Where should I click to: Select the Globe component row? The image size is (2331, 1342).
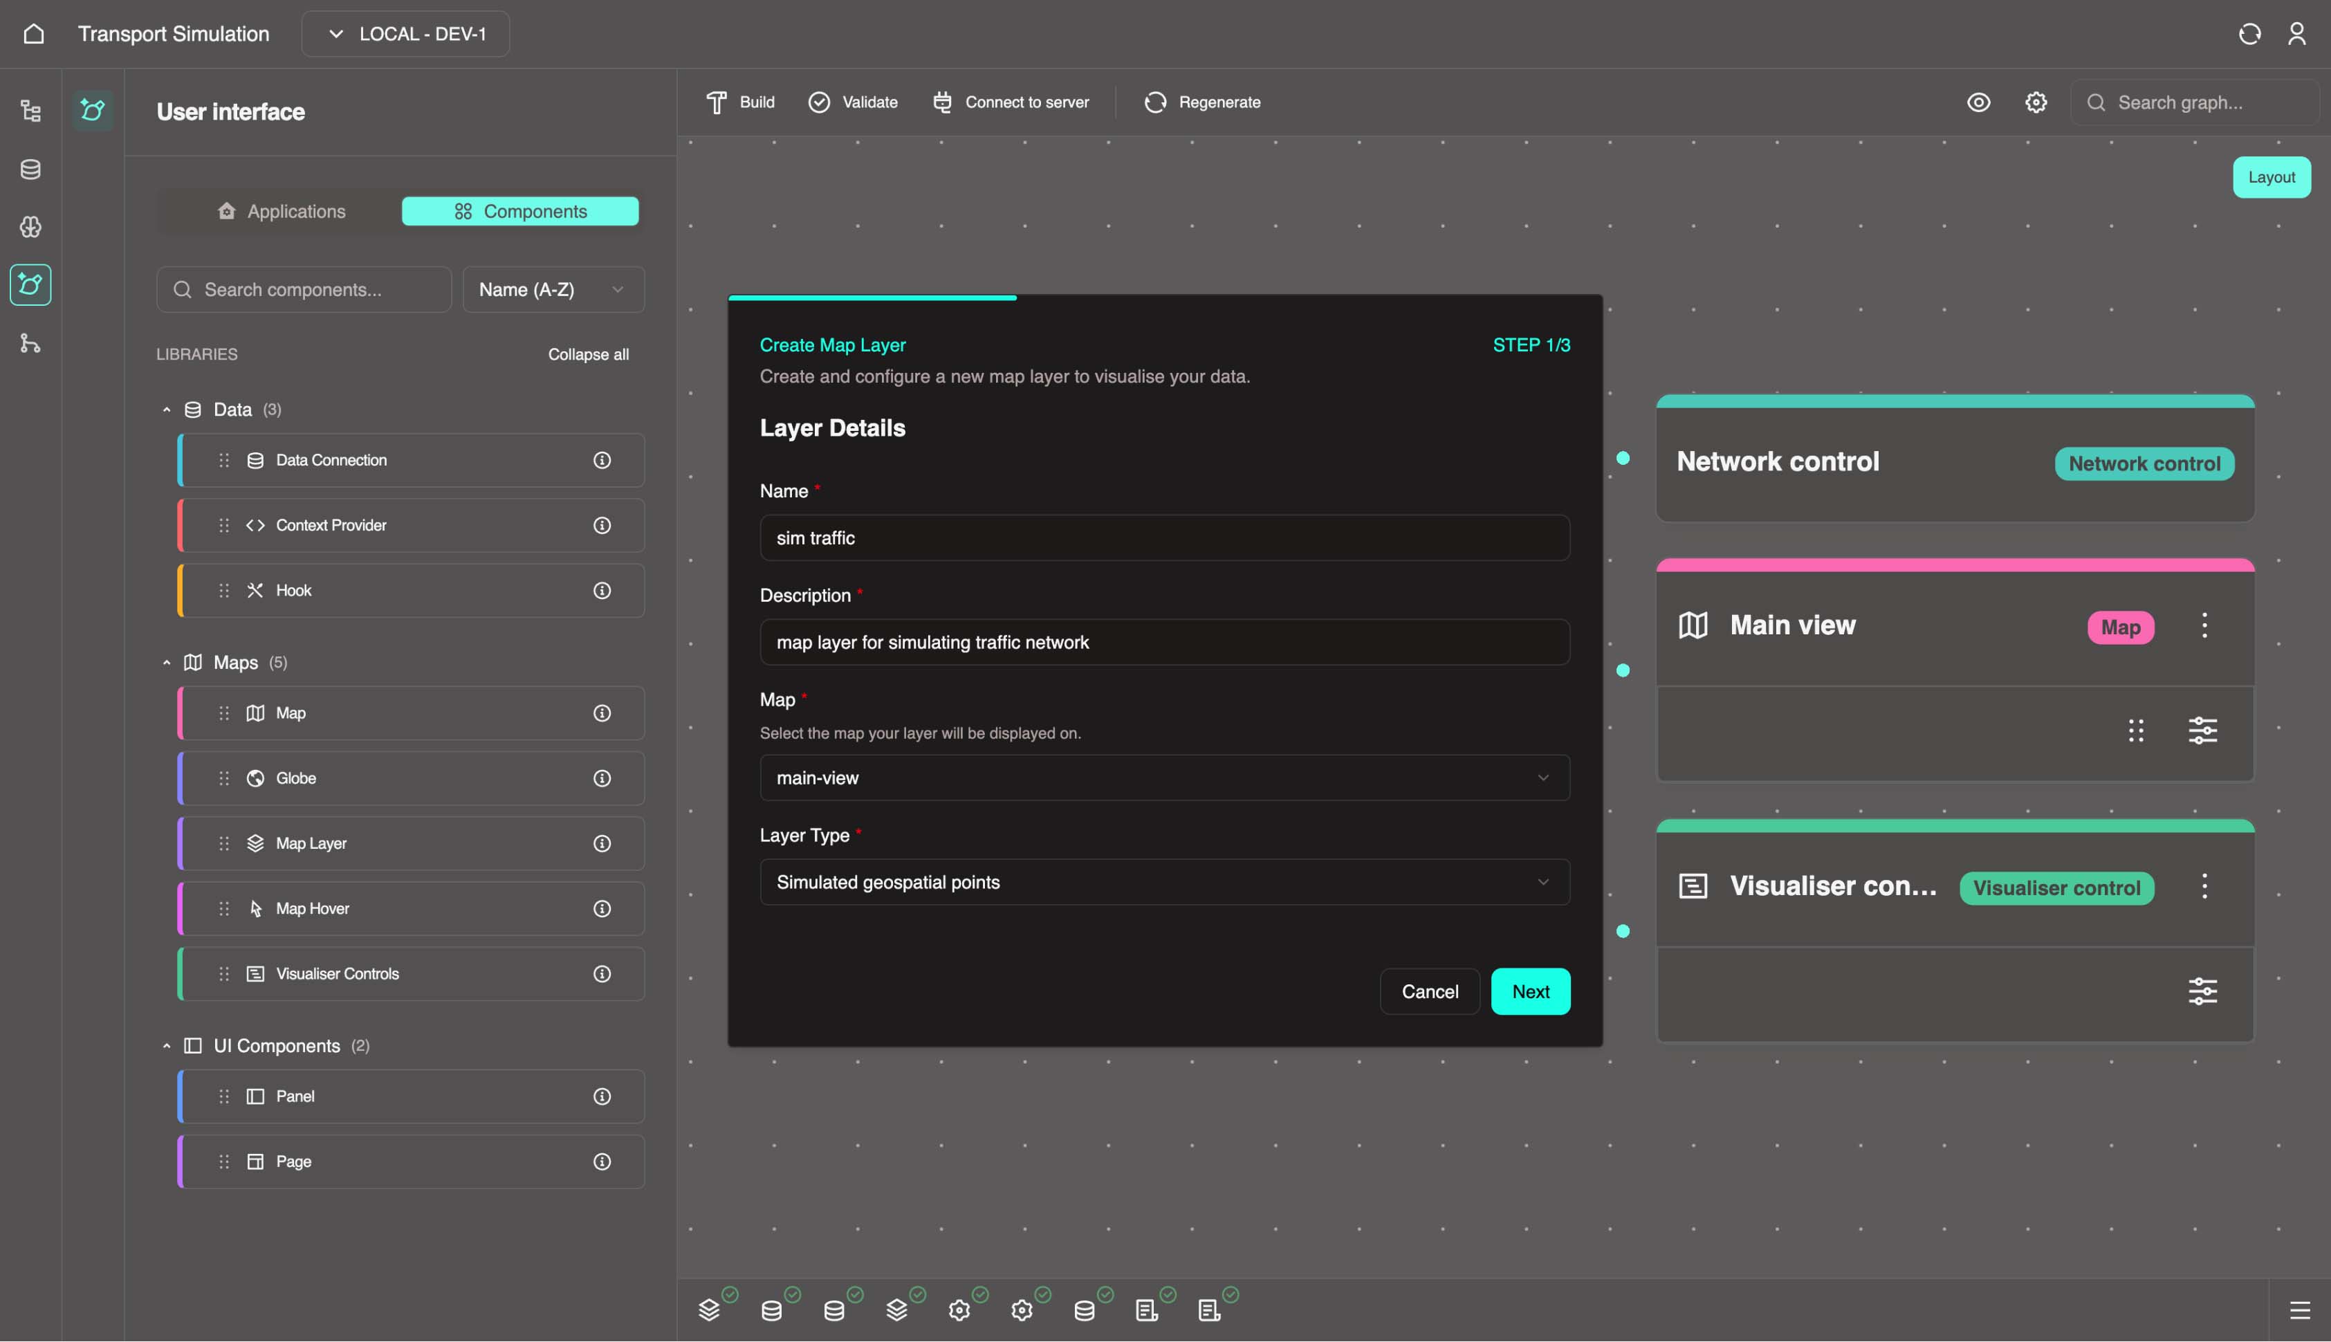pos(411,779)
